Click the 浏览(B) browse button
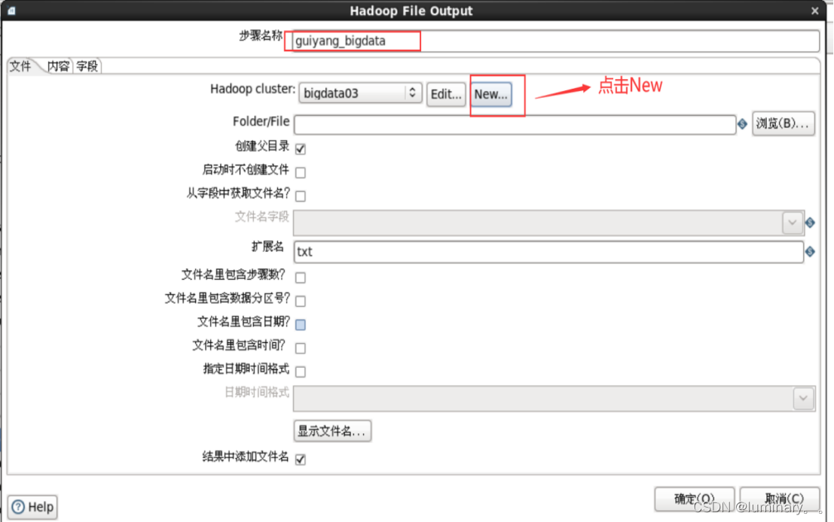Image resolution: width=834 pixels, height=522 pixels. [784, 123]
